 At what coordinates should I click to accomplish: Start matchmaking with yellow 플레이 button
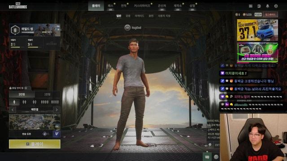[x=35, y=144]
